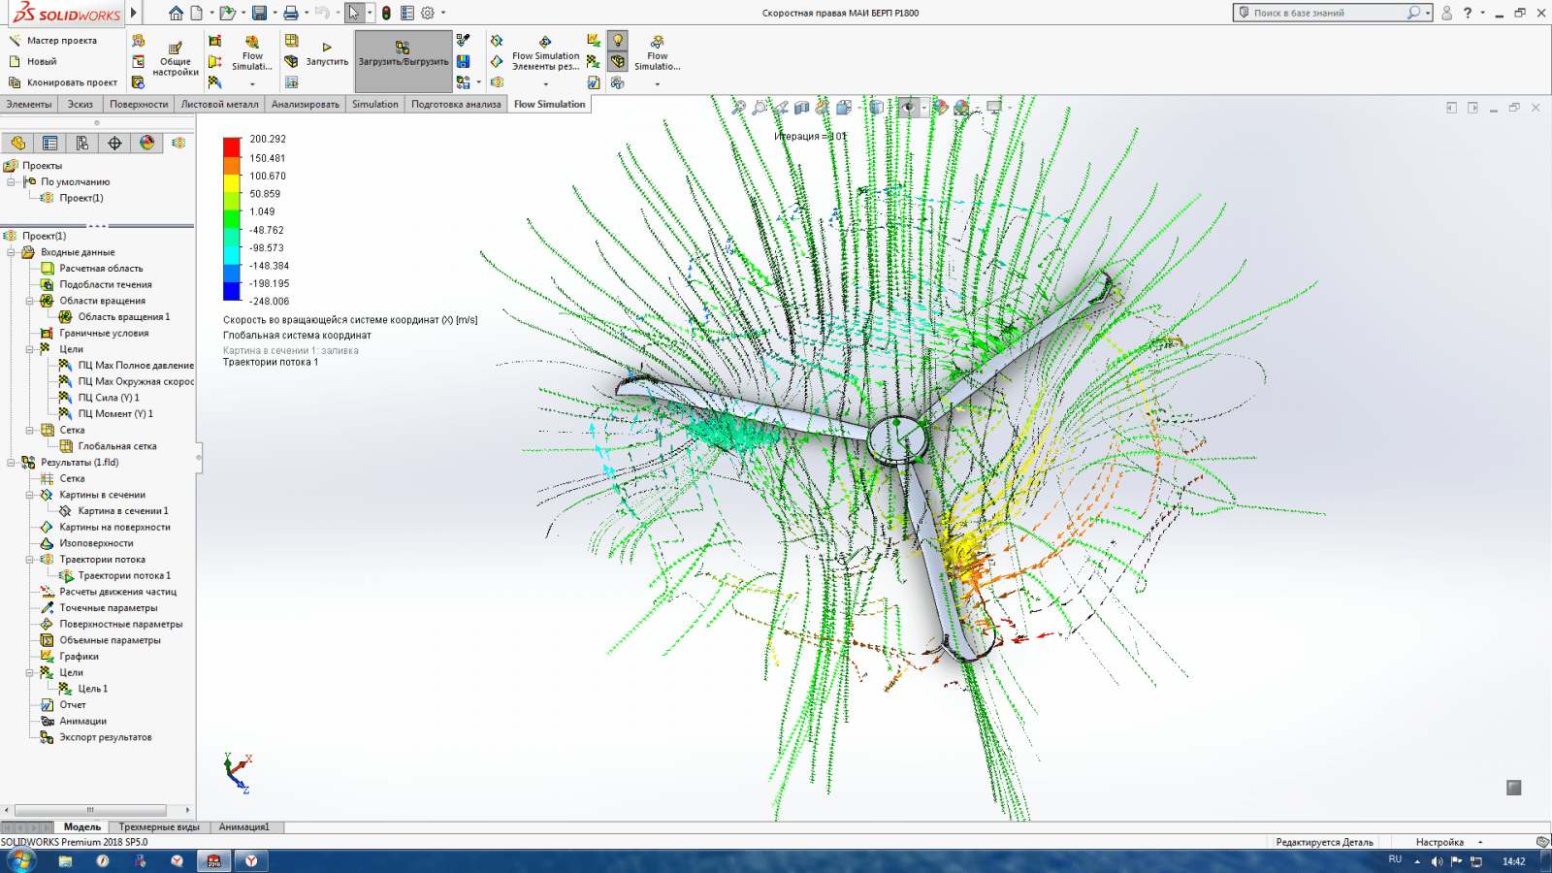The image size is (1552, 873).
Task: Collapse the Траектории потока tree node
Action: [x=30, y=560]
